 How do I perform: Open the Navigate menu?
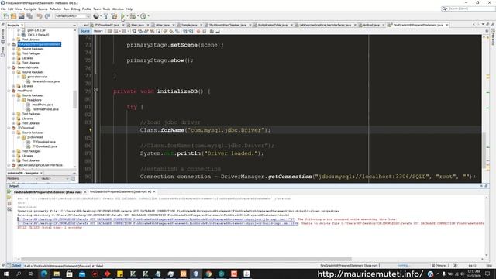30,9
